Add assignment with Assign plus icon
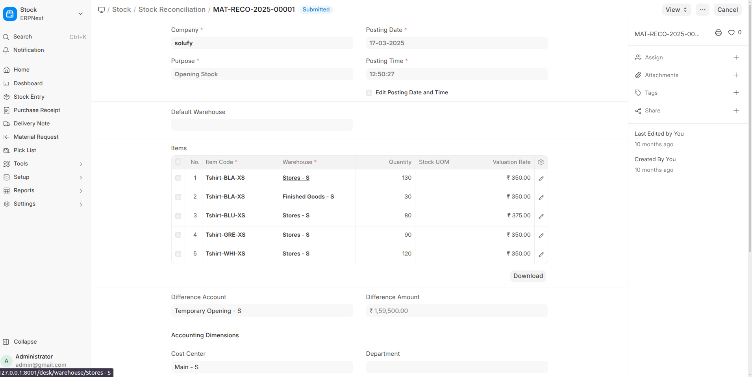The width and height of the screenshot is (752, 377). (736, 57)
